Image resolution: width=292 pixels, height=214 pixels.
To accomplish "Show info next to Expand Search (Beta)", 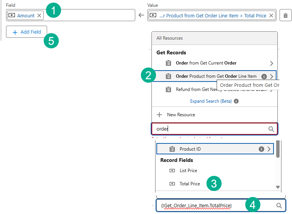I will (236, 101).
